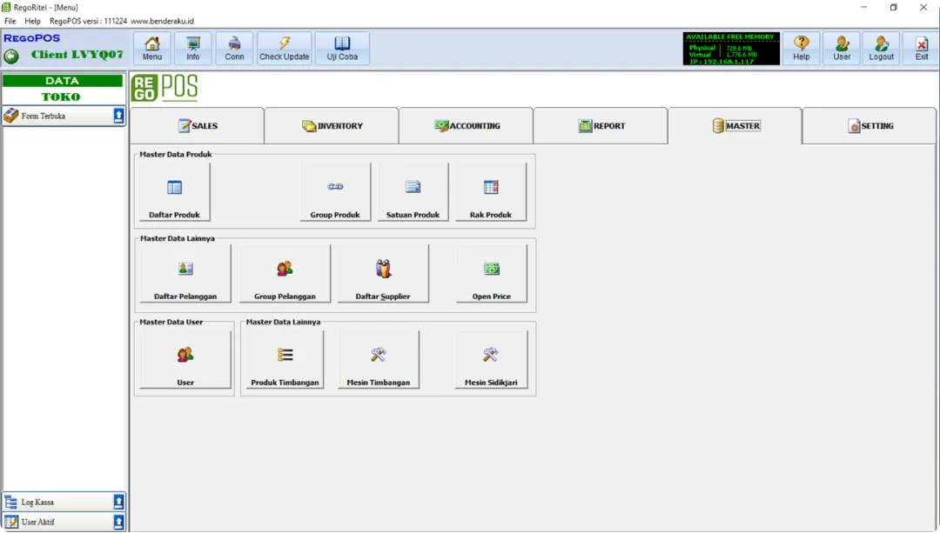Select the Daftar Supplier icon
This screenshot has height=533, width=940.
click(x=383, y=274)
